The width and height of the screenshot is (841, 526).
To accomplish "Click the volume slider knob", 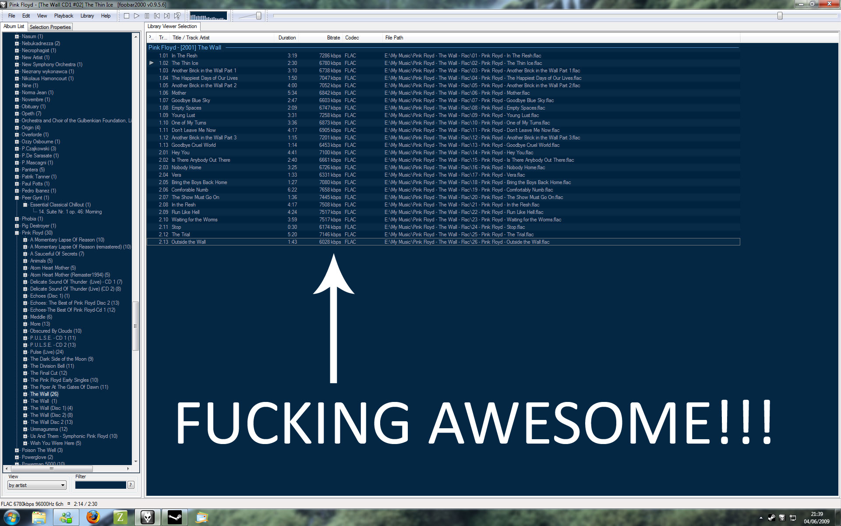I will 258,16.
